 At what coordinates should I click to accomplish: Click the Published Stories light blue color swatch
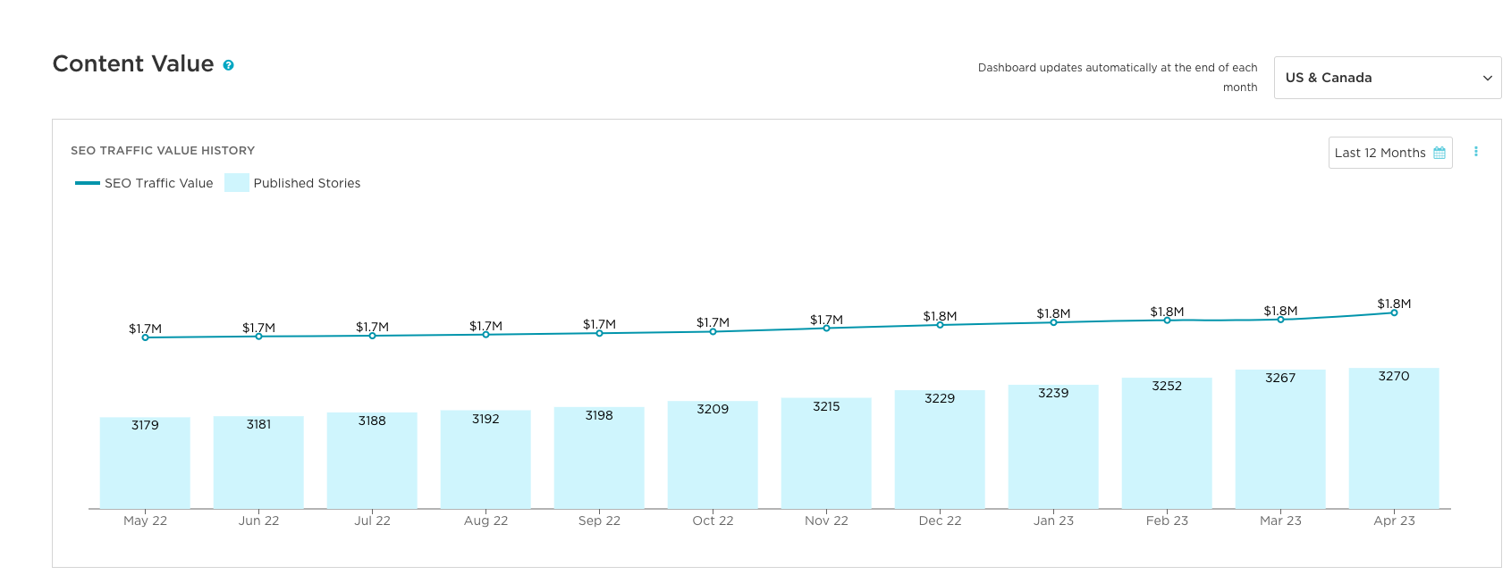coord(237,182)
